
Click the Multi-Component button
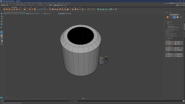point(174,15)
